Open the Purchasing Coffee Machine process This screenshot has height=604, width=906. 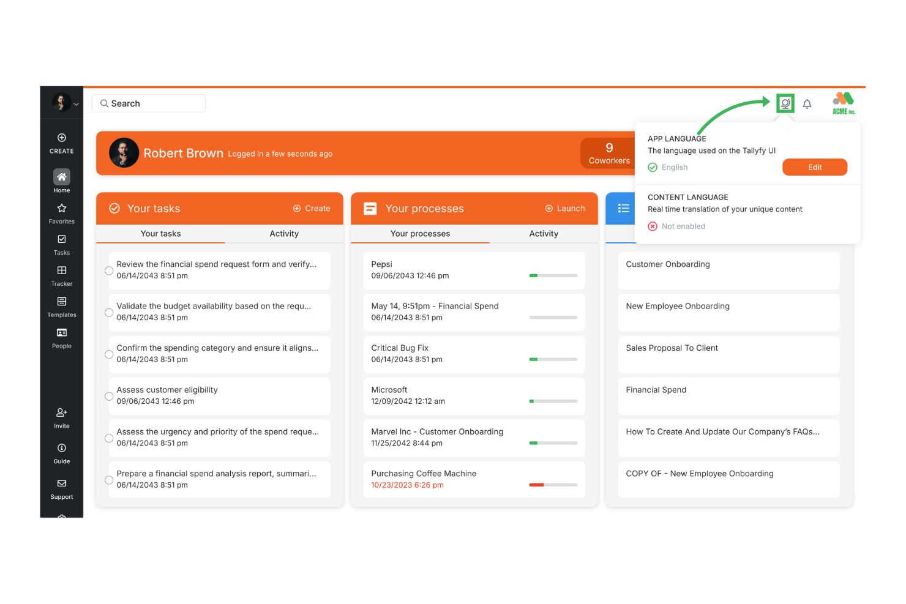pos(474,480)
